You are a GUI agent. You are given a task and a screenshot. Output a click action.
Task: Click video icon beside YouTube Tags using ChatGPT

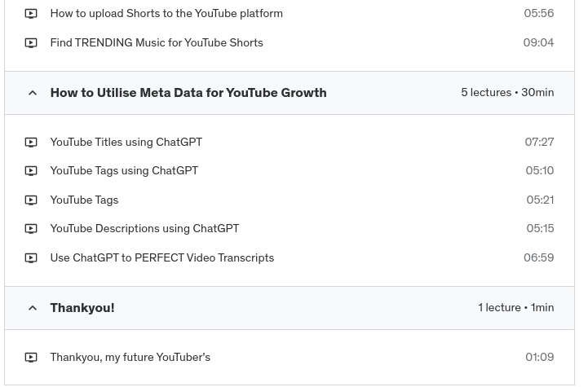pos(31,171)
